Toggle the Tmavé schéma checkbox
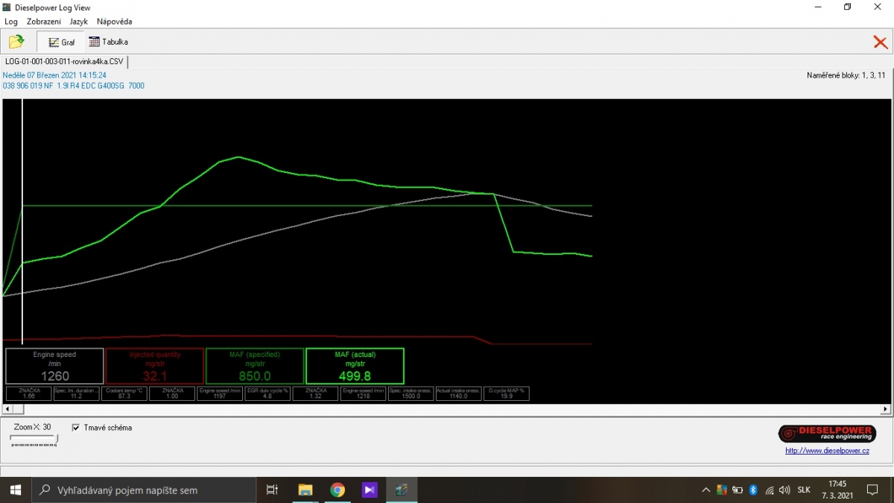 point(76,428)
